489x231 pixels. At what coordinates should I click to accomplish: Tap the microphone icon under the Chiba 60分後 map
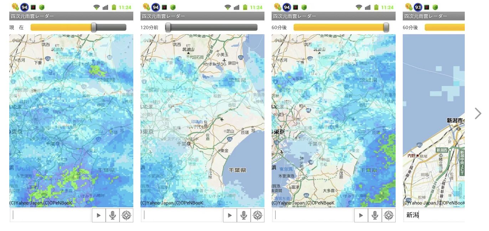pyautogui.click(x=375, y=215)
